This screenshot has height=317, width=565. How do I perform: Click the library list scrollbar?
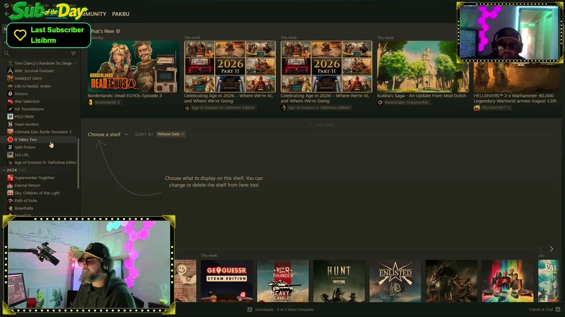coord(79,163)
